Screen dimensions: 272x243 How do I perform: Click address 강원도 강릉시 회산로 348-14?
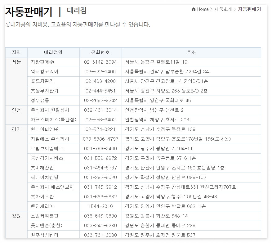pyautogui.click(x=157, y=216)
